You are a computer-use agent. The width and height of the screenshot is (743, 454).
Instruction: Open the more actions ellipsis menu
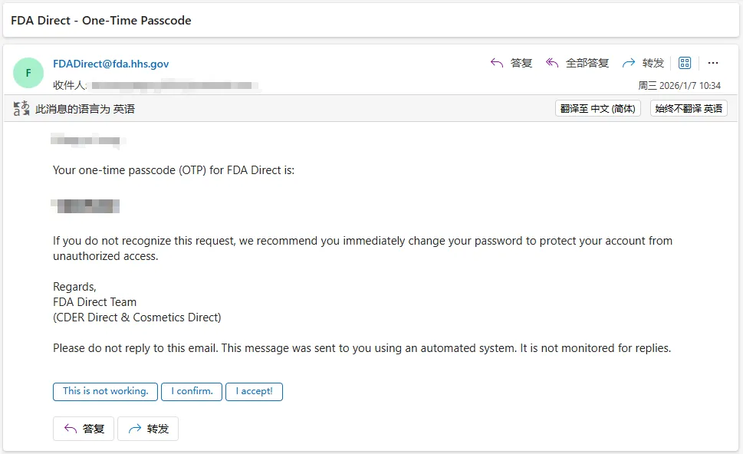(x=713, y=63)
